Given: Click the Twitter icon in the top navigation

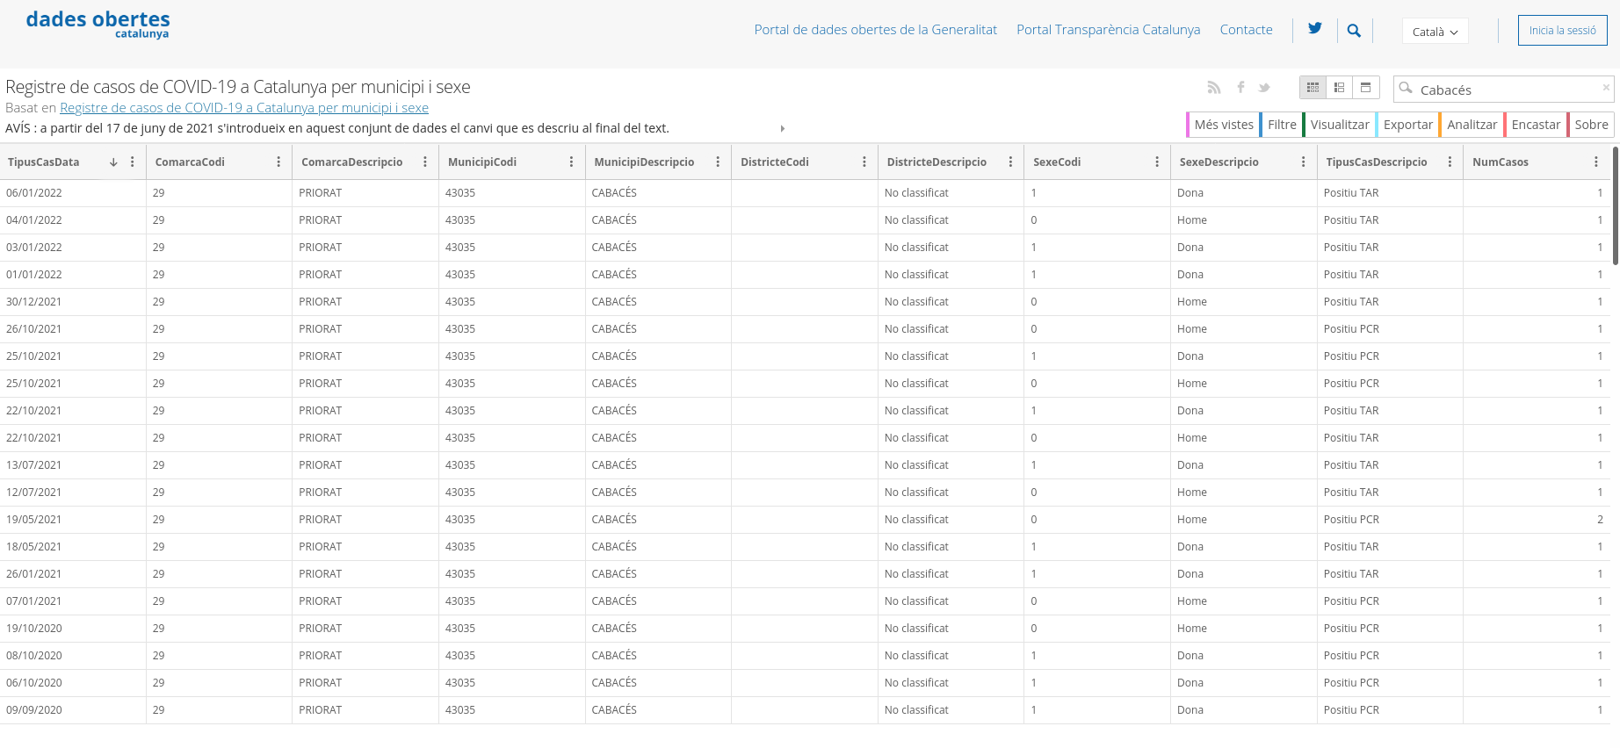Looking at the screenshot, I should pos(1314,29).
